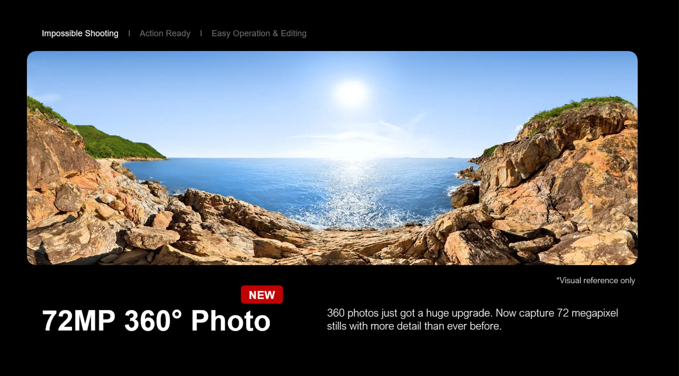Click the 72MP text in the heading
The height and width of the screenshot is (376, 679).
coord(79,321)
